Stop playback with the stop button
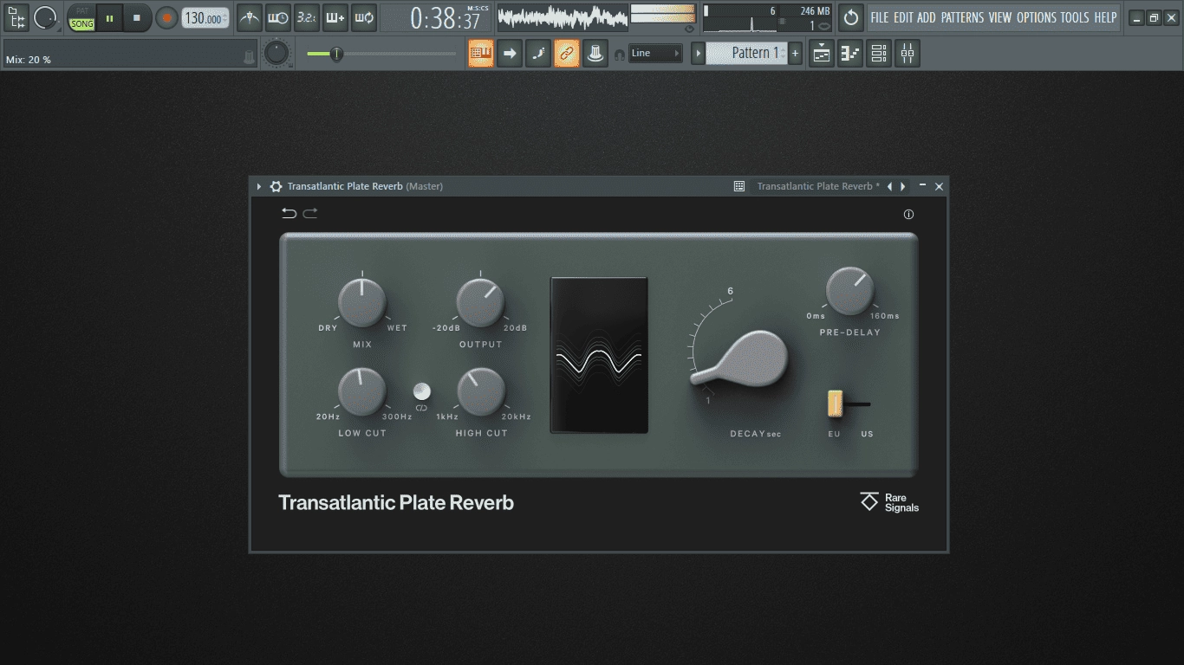The height and width of the screenshot is (665, 1184). click(137, 17)
